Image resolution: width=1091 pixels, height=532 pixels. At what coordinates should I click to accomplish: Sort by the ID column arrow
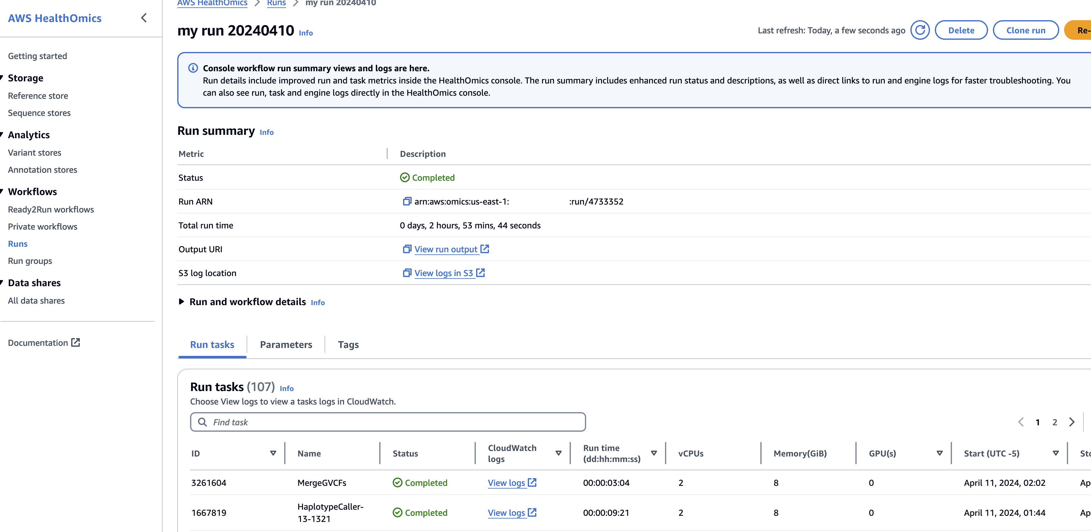(273, 453)
